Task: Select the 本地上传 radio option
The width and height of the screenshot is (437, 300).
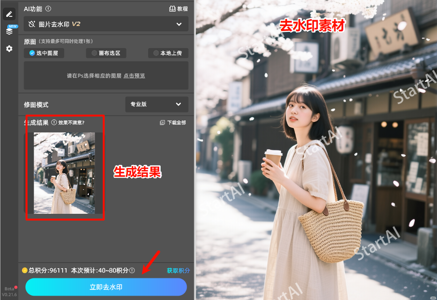Action: (168, 53)
